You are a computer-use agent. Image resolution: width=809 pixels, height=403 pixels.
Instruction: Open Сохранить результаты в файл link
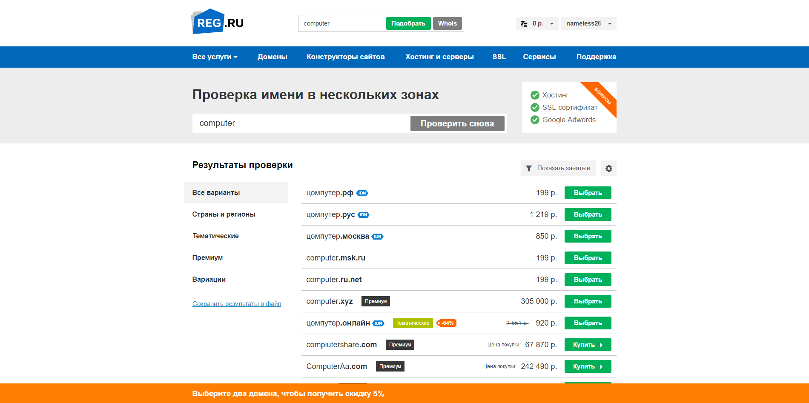(x=237, y=303)
